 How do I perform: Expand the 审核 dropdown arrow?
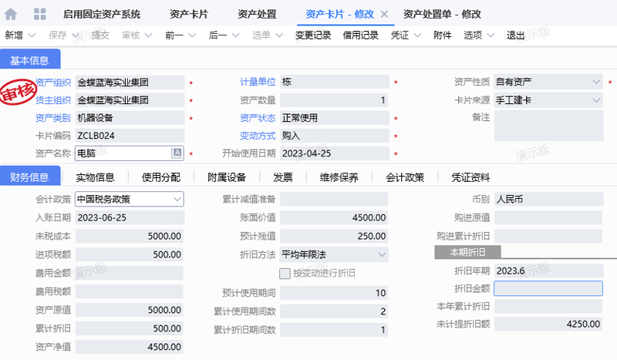148,35
